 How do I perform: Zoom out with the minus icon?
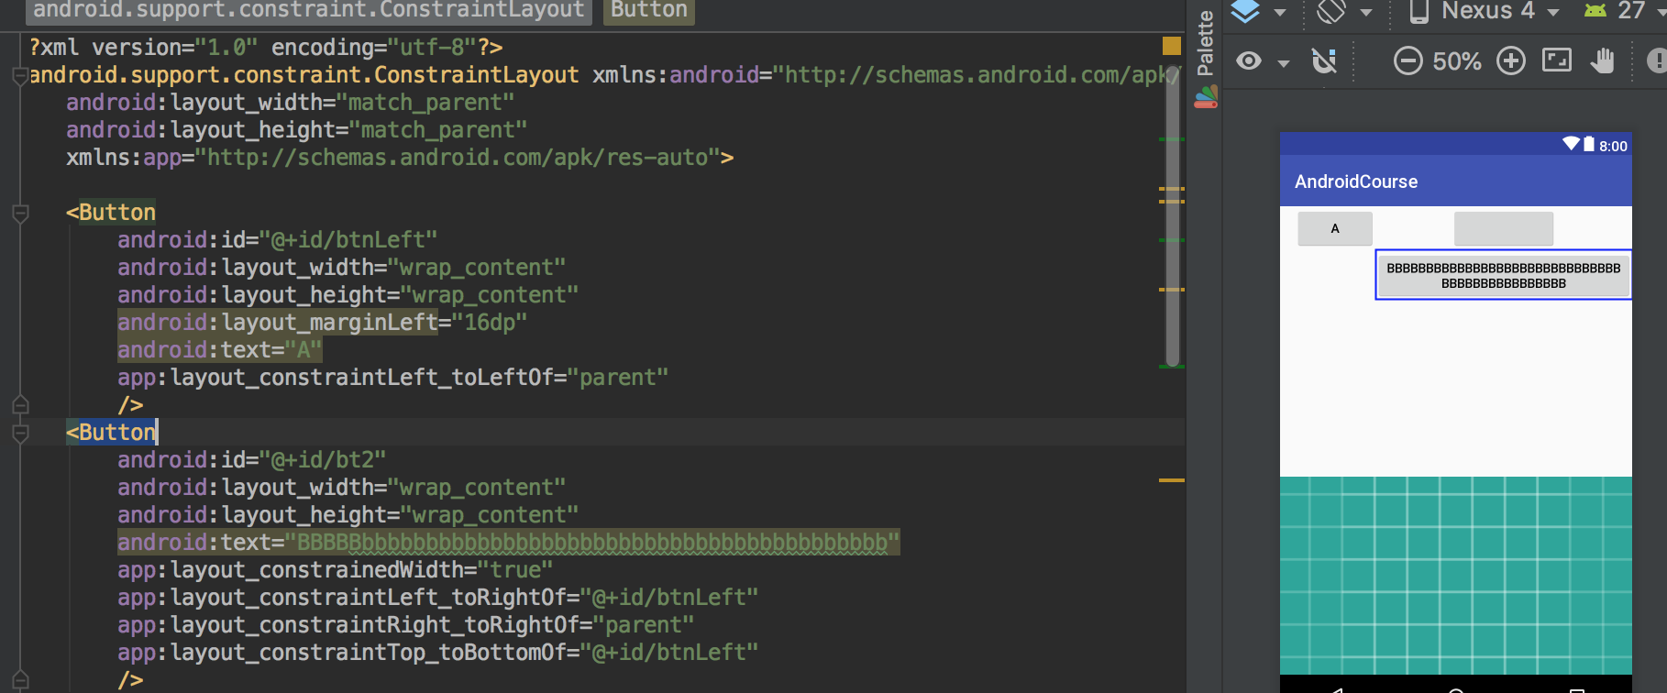pos(1408,60)
